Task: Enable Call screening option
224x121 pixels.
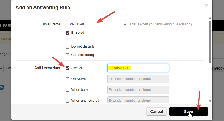Action: coord(68,55)
